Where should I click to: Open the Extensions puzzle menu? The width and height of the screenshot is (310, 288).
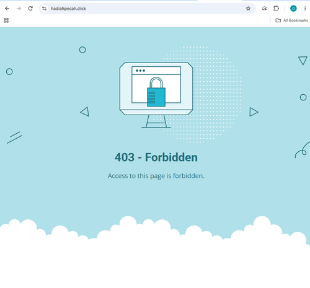click(x=276, y=9)
